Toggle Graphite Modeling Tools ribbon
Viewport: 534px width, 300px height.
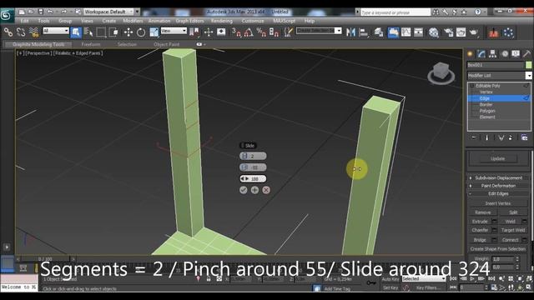pos(393,32)
